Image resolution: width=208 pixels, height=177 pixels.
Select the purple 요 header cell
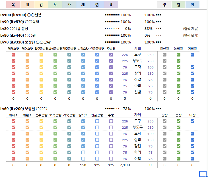(111, 5)
